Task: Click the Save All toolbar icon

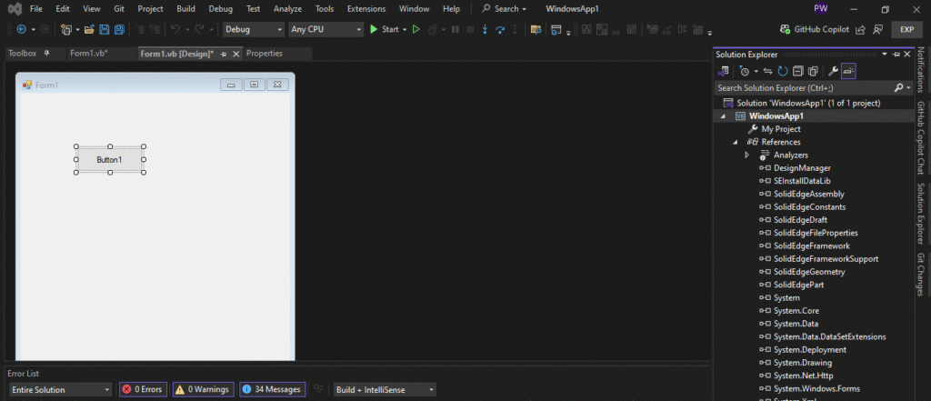Action: pos(117,29)
